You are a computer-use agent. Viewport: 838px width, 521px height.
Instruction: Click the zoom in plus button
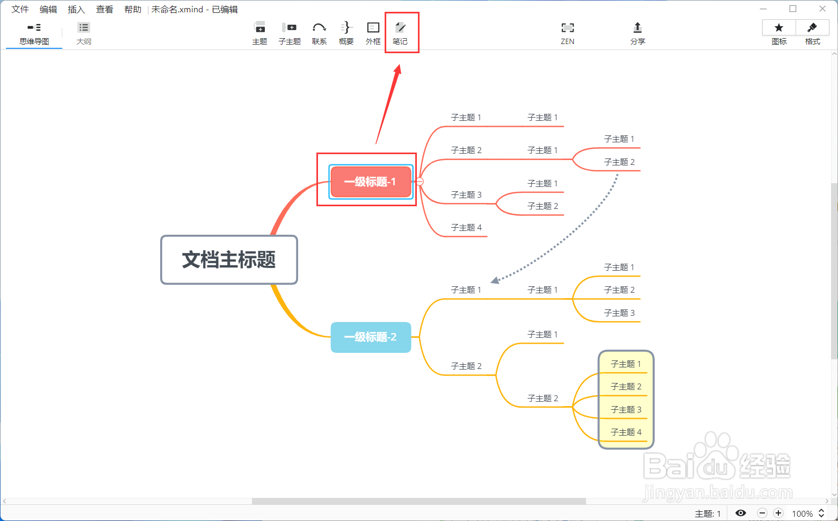[x=778, y=513]
